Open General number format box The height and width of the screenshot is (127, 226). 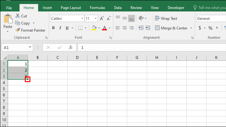[211, 18]
